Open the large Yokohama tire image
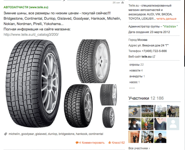Viewport: 185px width, 150px height. [33, 83]
